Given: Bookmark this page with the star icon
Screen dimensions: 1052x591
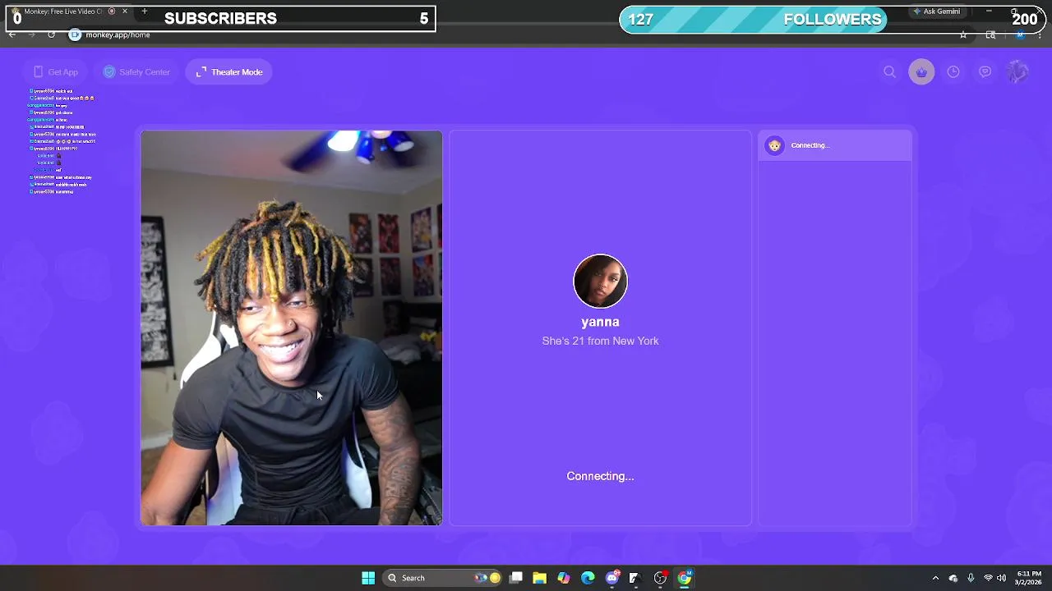Looking at the screenshot, I should coord(963,34).
